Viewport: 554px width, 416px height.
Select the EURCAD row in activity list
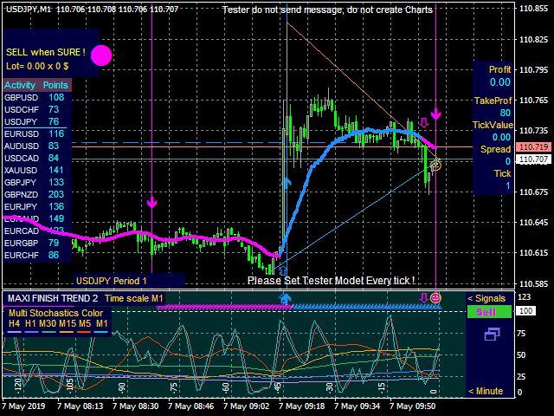coord(37,231)
